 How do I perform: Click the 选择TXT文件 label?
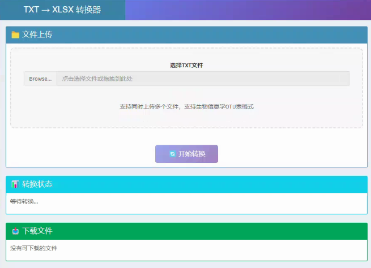(x=186, y=65)
